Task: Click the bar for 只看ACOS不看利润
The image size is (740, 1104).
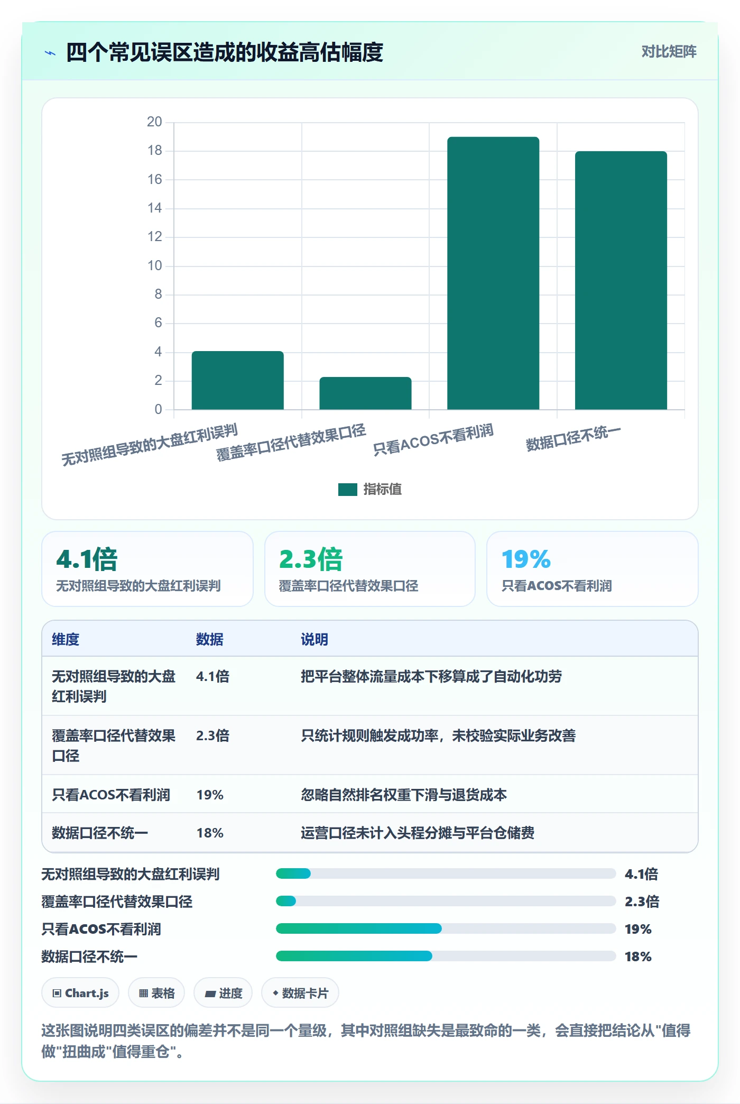Action: (493, 273)
